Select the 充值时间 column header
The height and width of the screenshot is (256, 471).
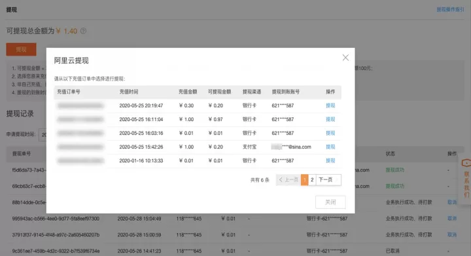[129, 92]
